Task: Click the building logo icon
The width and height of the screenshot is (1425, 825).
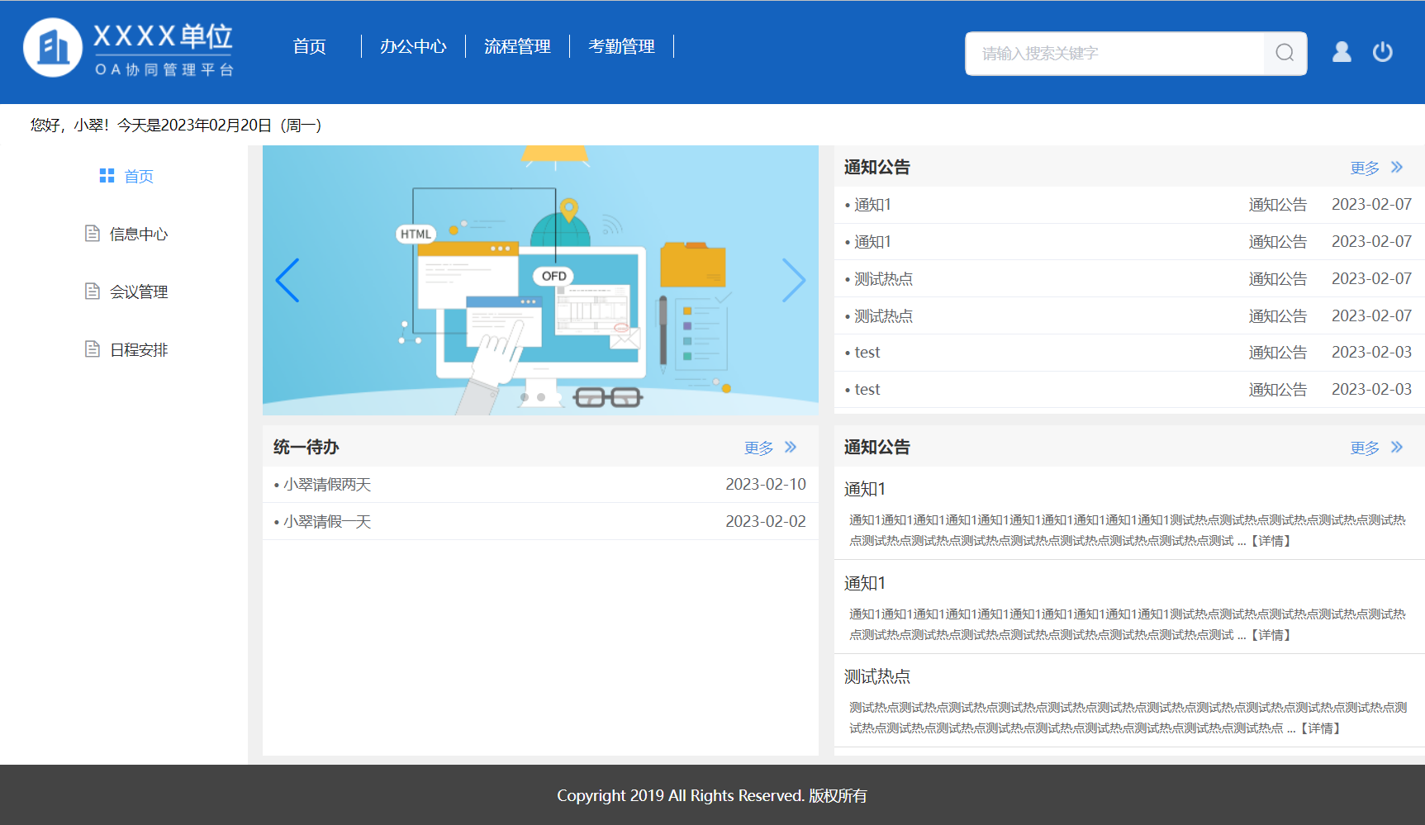Action: [53, 48]
